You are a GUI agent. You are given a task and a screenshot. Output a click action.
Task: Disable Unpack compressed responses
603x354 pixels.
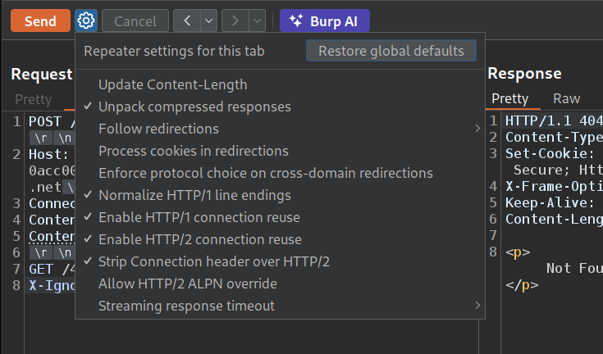pyautogui.click(x=194, y=107)
